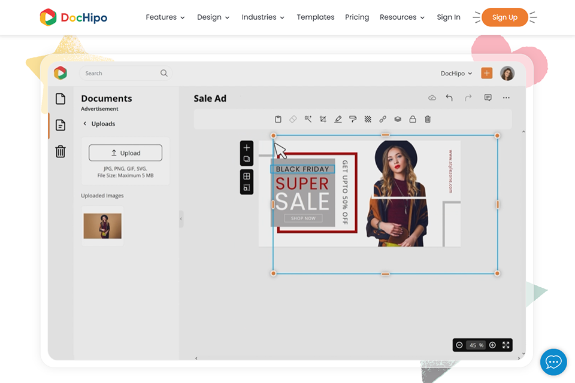This screenshot has width=575, height=383.
Task: Click the resize canvas icon
Action: tap(247, 188)
